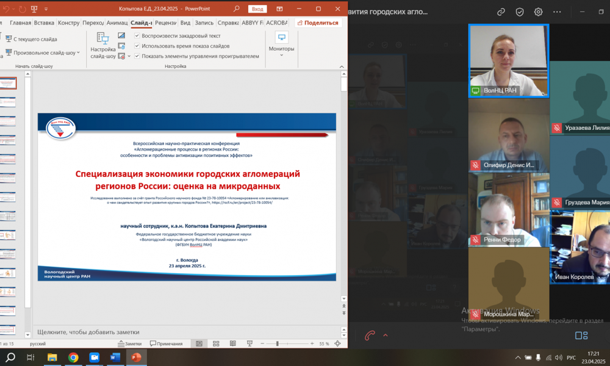Click the thumbnail pane scroll-down arrow
Screen dimensions: 610x366
click(x=27, y=335)
